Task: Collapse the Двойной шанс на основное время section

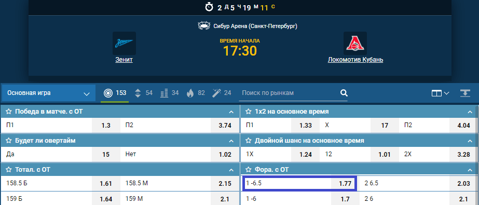Action: [x=470, y=141]
